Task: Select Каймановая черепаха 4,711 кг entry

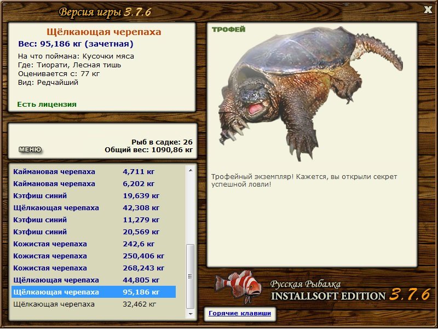Action: [x=94, y=171]
